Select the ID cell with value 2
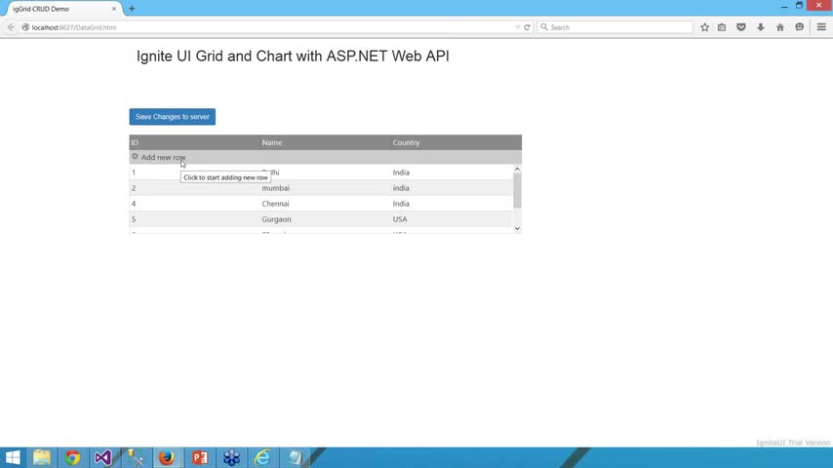This screenshot has height=468, width=833. pos(194,188)
